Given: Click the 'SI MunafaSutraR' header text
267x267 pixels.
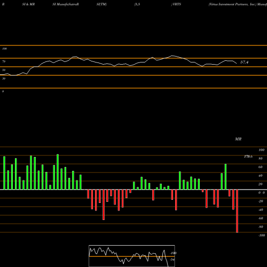Looking at the screenshot, I should tap(66, 4).
